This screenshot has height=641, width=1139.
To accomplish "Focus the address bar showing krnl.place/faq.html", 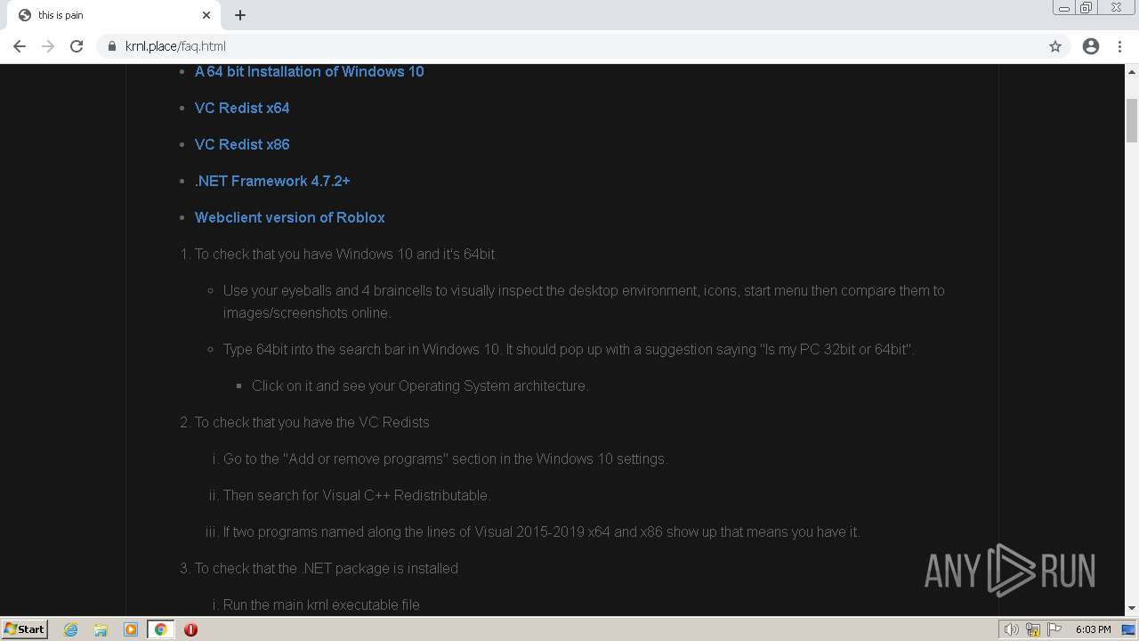I will click(x=569, y=46).
